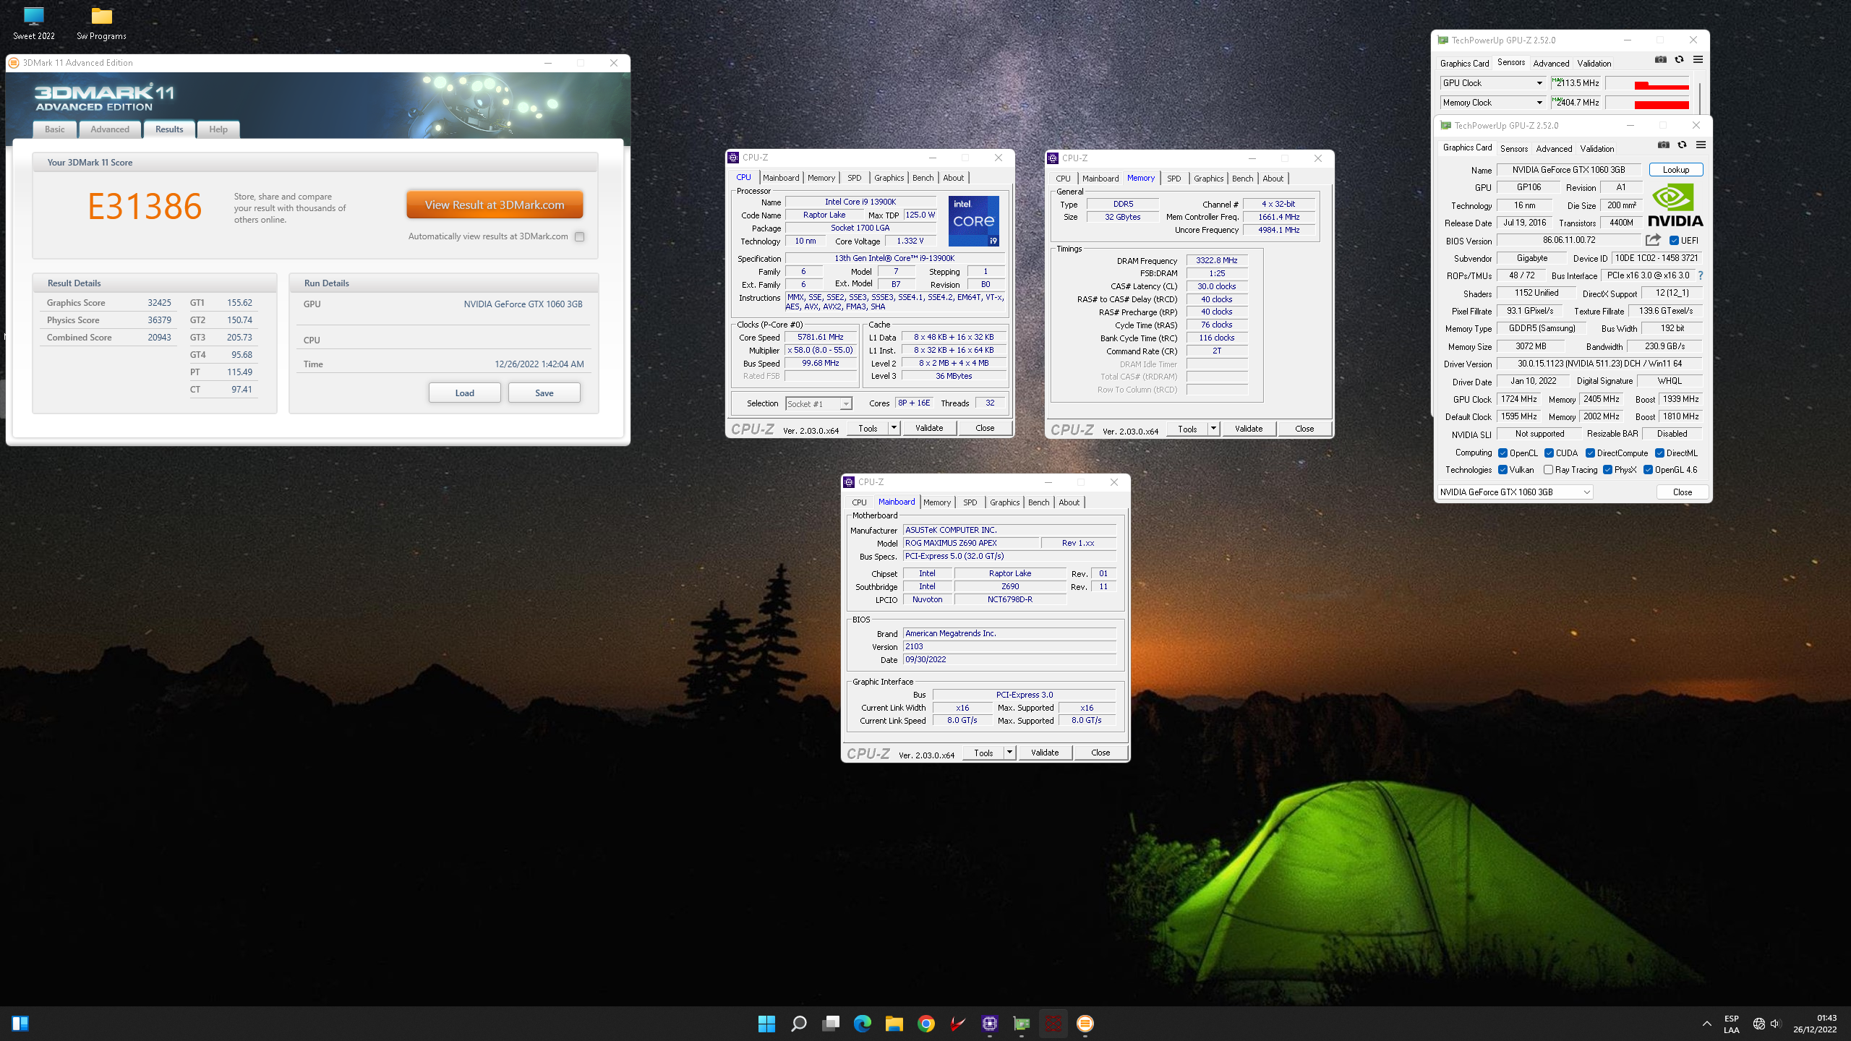Click the Intel Core i9 logo in CPU-Z

point(973,221)
